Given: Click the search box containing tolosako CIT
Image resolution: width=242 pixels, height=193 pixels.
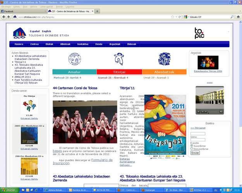Looking at the screenshot, I should 209,17.
